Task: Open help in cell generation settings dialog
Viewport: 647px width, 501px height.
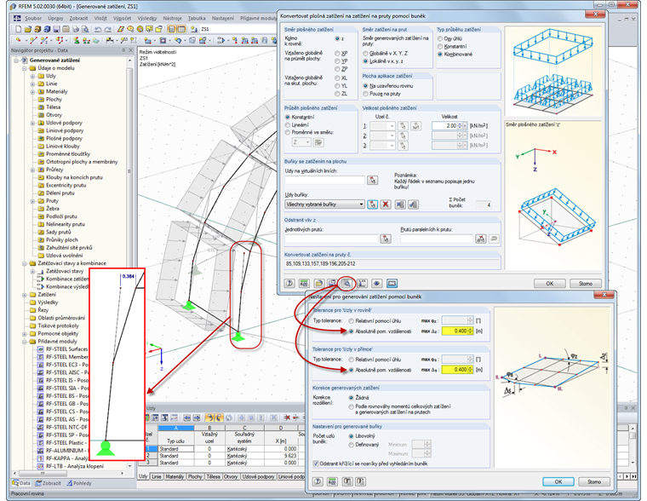Action: tap(318, 481)
